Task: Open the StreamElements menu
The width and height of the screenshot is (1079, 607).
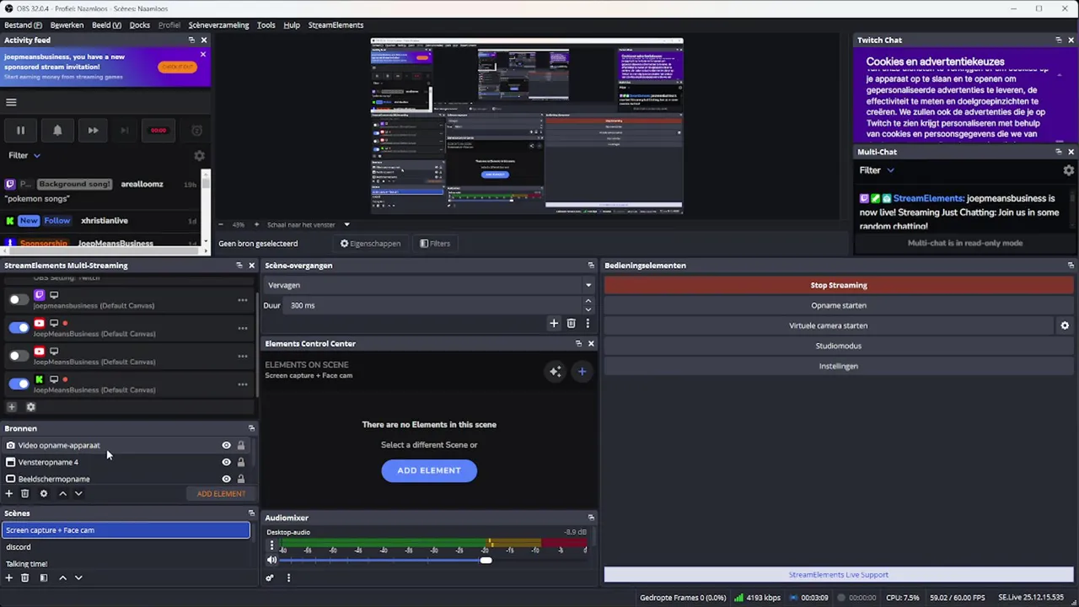Action: pos(336,25)
